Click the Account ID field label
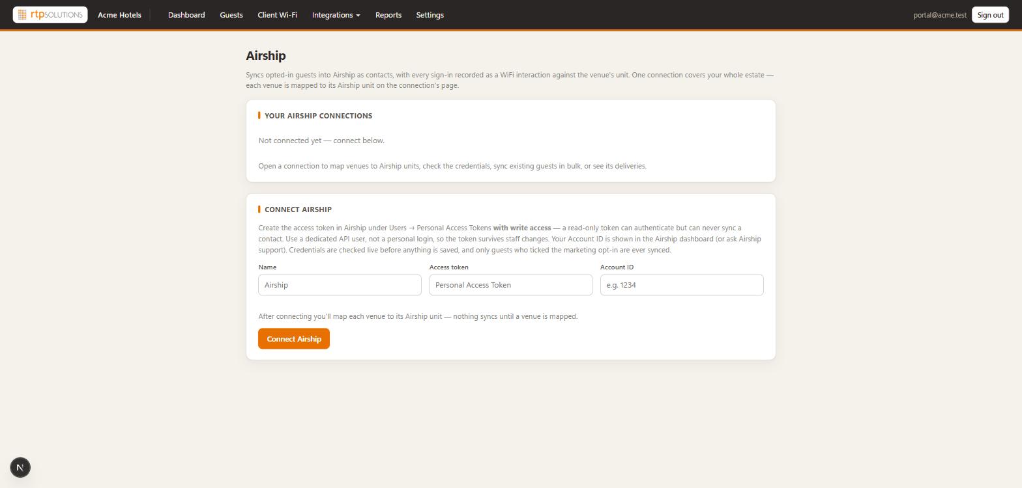Viewport: 1022px width, 488px height. click(x=617, y=267)
